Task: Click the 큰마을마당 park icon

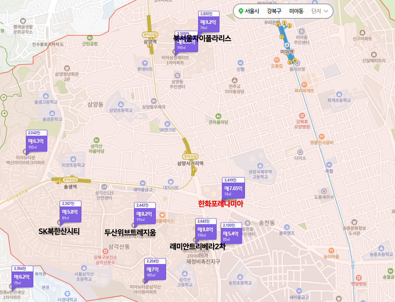Action: pos(218,116)
